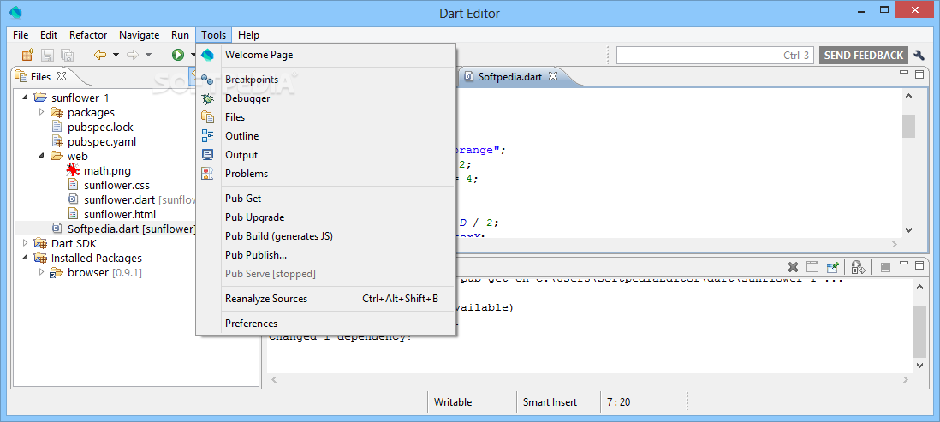Open the File menu
This screenshot has width=940, height=422.
pyautogui.click(x=21, y=35)
